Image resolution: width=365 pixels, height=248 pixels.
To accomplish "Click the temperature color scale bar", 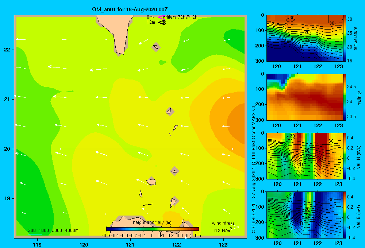I will [345, 38].
